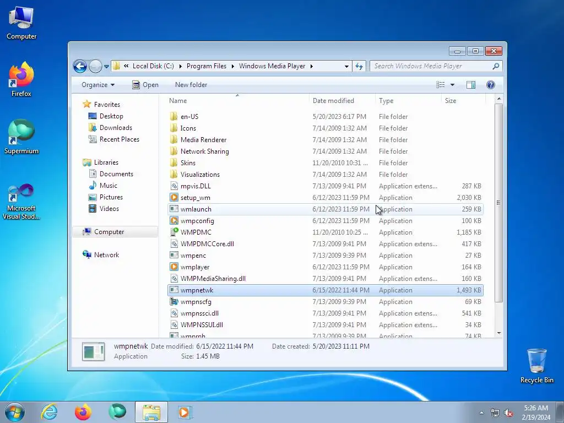Open the Documents library
This screenshot has width=564, height=423.
click(116, 173)
